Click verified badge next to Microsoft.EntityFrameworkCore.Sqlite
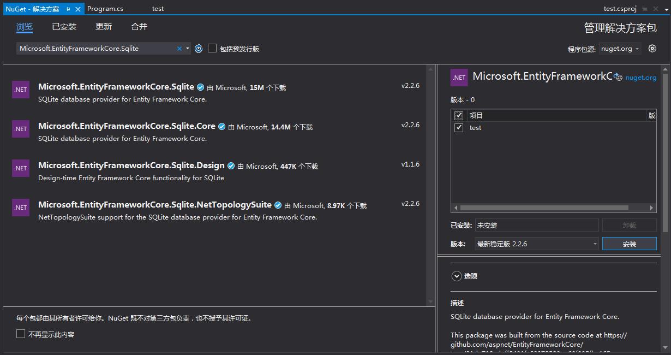The height and width of the screenshot is (355, 671). tap(200, 87)
